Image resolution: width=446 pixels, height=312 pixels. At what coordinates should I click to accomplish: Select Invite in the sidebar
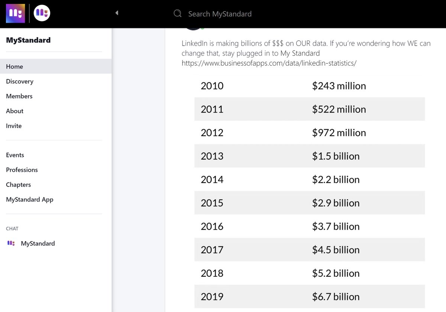pos(14,126)
